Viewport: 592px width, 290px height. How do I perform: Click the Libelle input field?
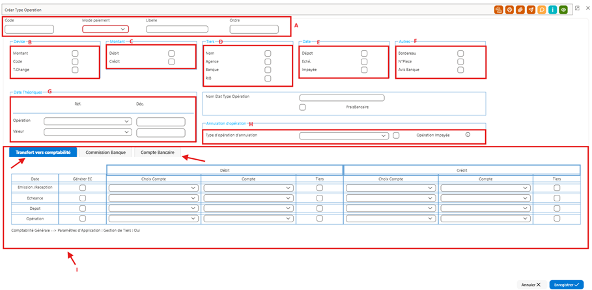(177, 29)
